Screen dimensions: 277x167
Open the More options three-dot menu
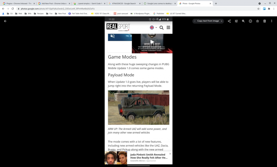click(272, 21)
